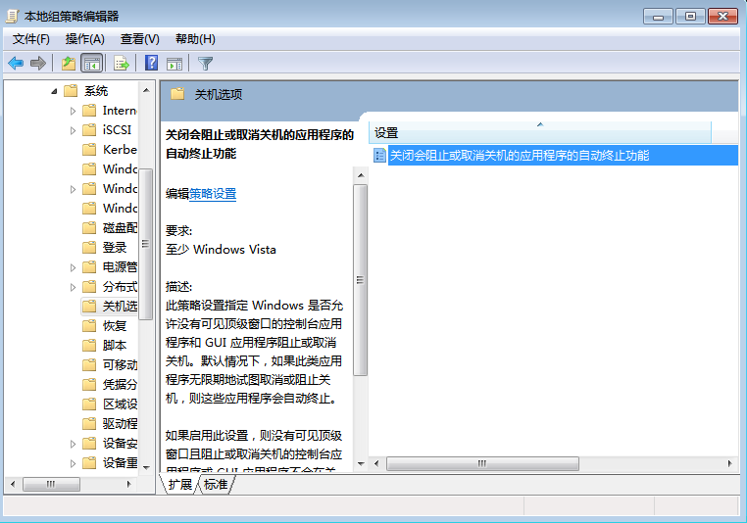Click tree pane horizontal scroll left arrow
This screenshot has width=747, height=523.
(x=13, y=485)
